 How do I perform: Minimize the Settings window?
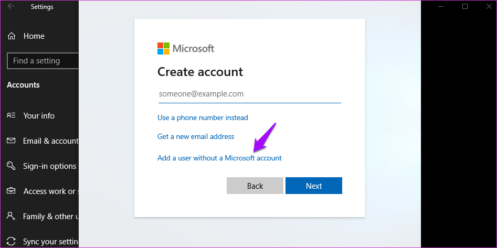click(441, 6)
